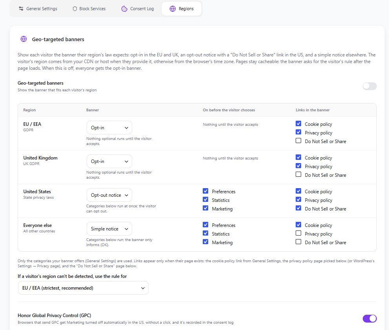The height and width of the screenshot is (330, 389).
Task: Click the 'Region' column header
Action: (29, 110)
